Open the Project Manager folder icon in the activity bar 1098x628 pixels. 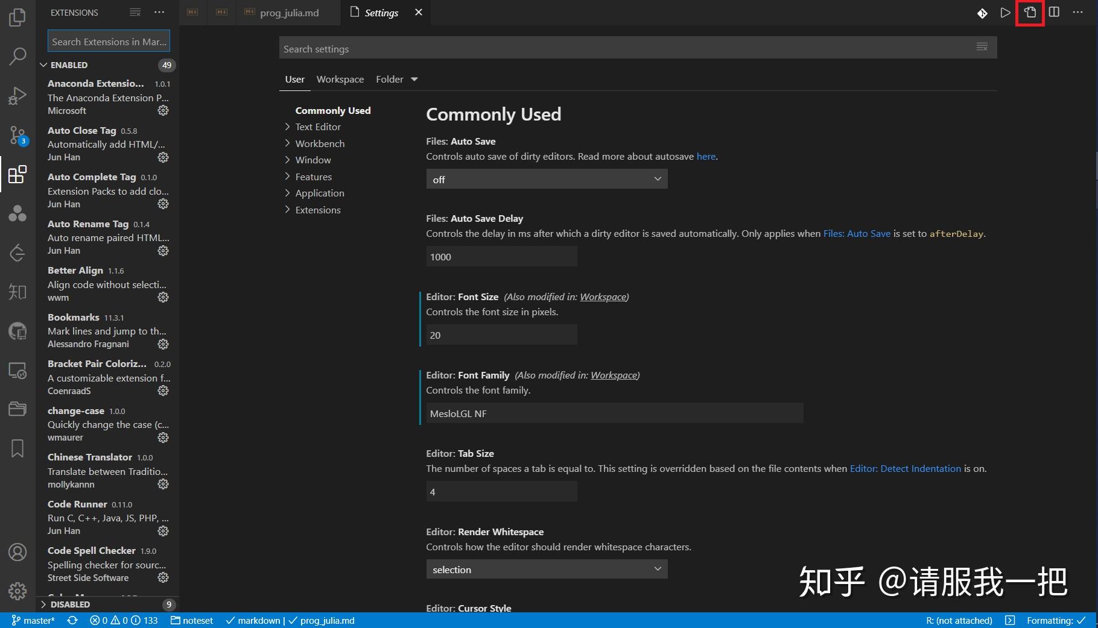17,409
